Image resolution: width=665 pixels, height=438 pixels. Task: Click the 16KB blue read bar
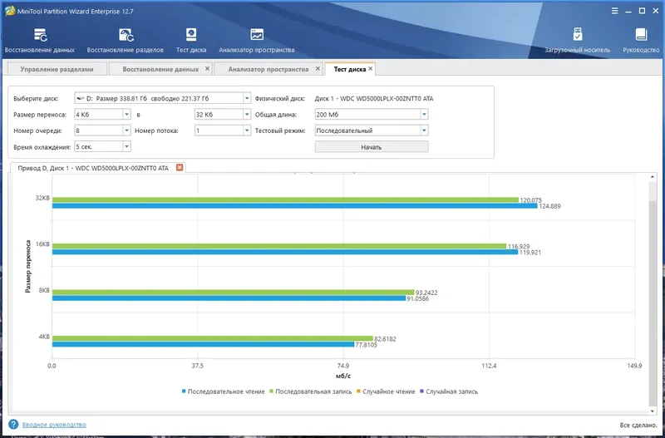point(285,252)
